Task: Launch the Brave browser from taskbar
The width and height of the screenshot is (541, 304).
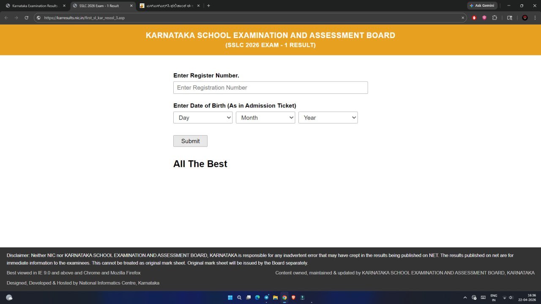Action: pos(293,298)
